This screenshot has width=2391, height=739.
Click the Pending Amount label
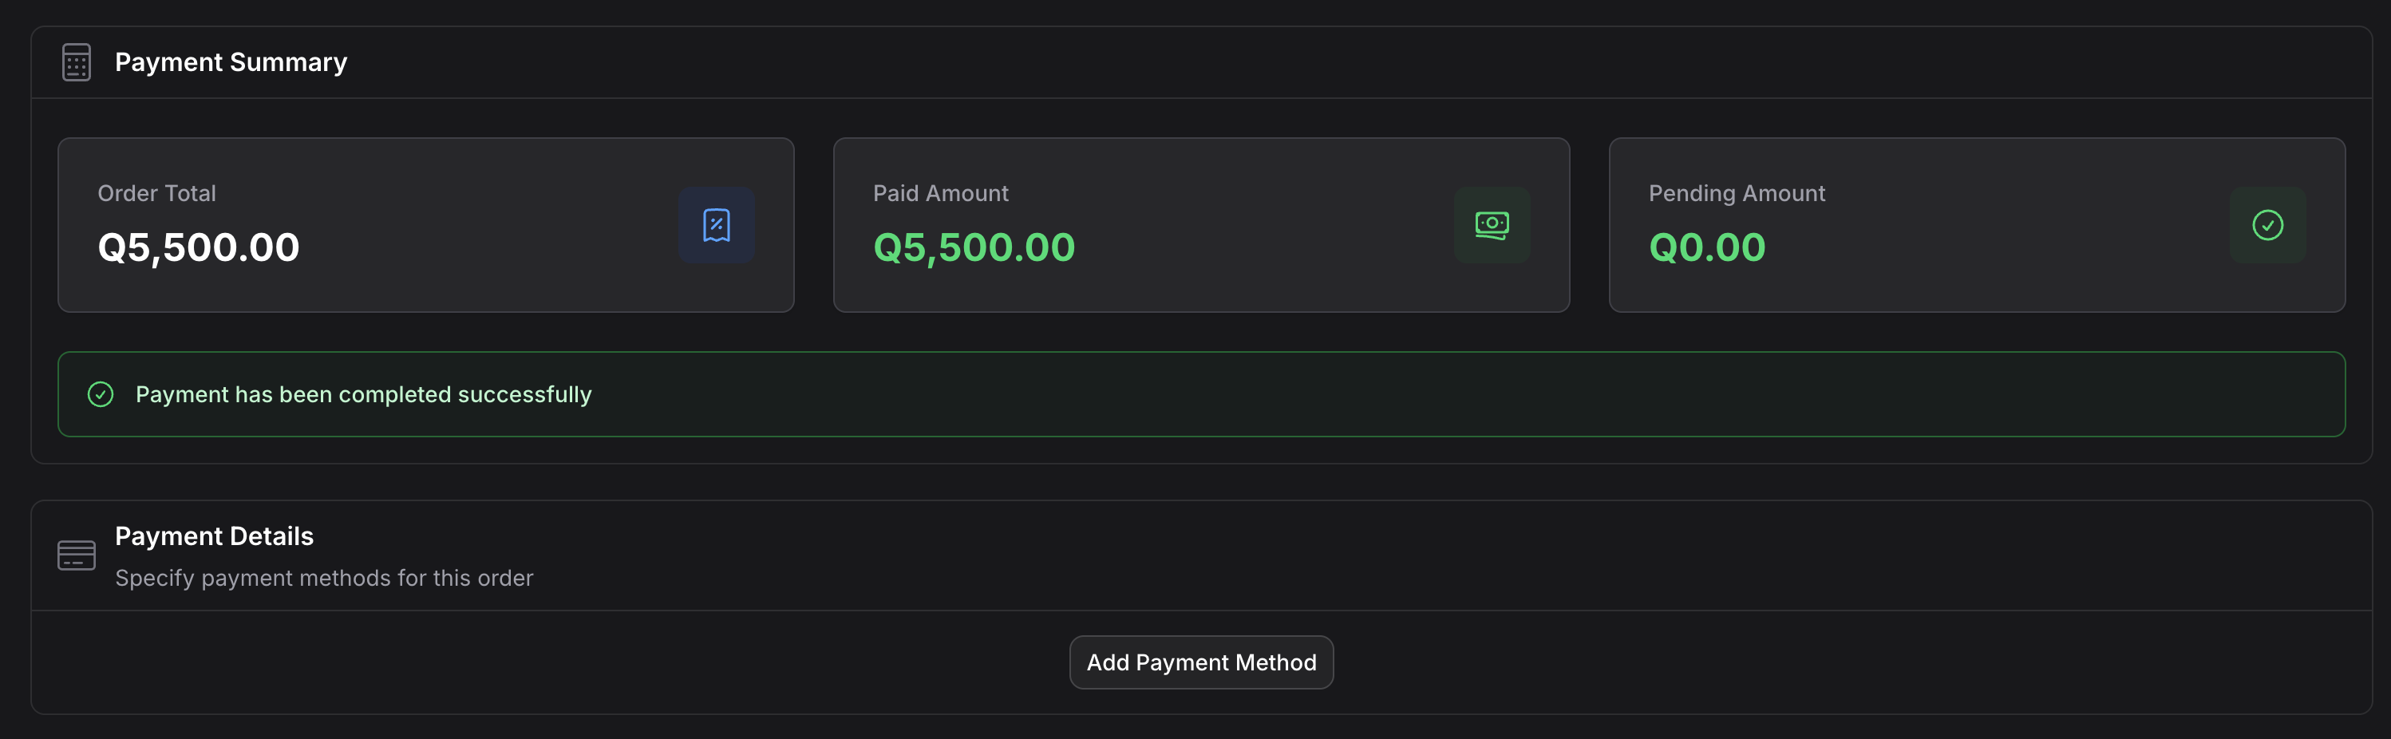tap(1736, 193)
